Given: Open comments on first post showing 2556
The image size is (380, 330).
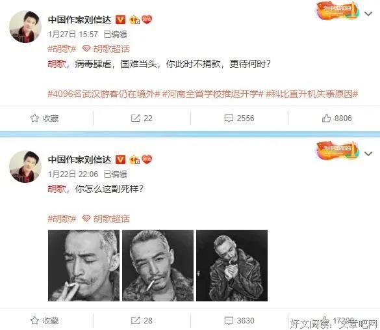Looking at the screenshot, I should (239, 118).
